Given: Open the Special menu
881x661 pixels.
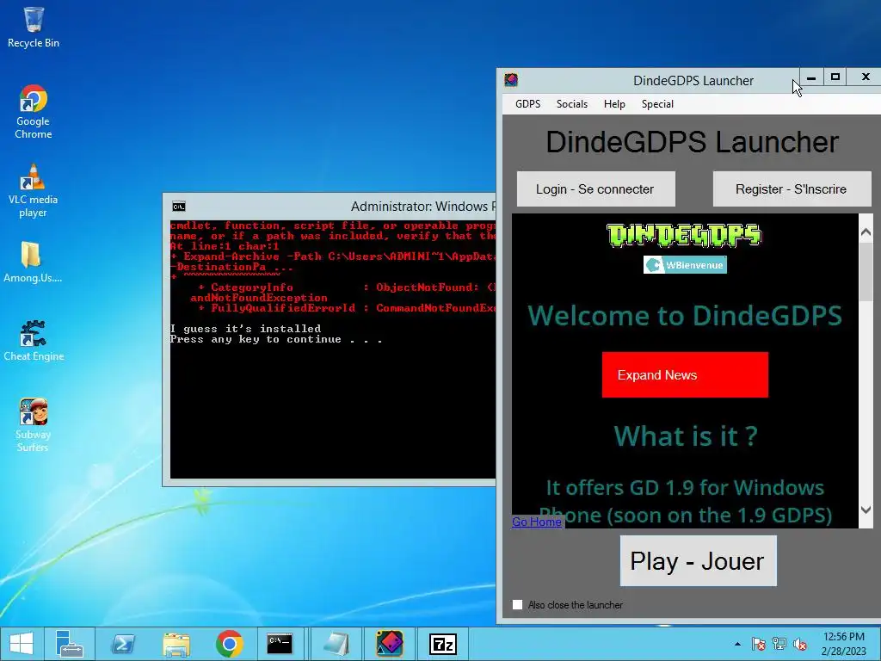Looking at the screenshot, I should [657, 104].
